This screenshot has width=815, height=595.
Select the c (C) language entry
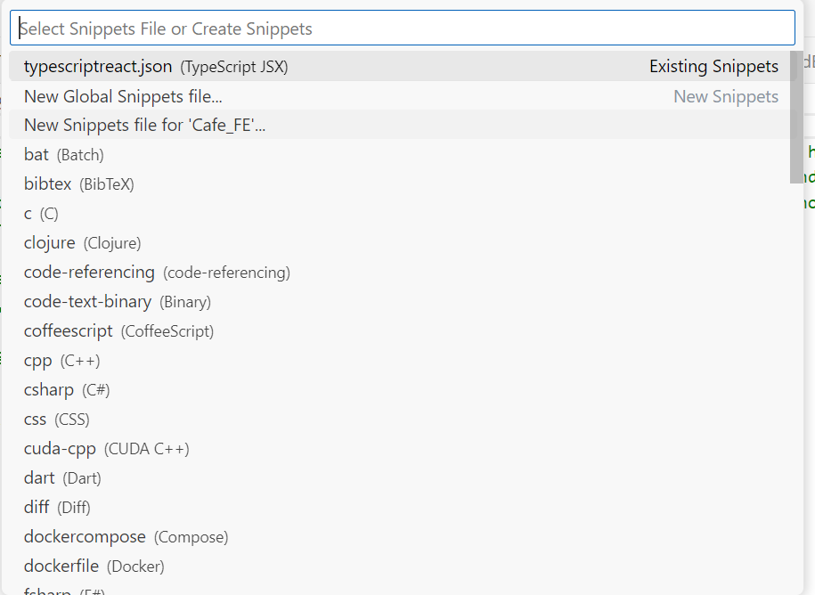click(x=403, y=213)
